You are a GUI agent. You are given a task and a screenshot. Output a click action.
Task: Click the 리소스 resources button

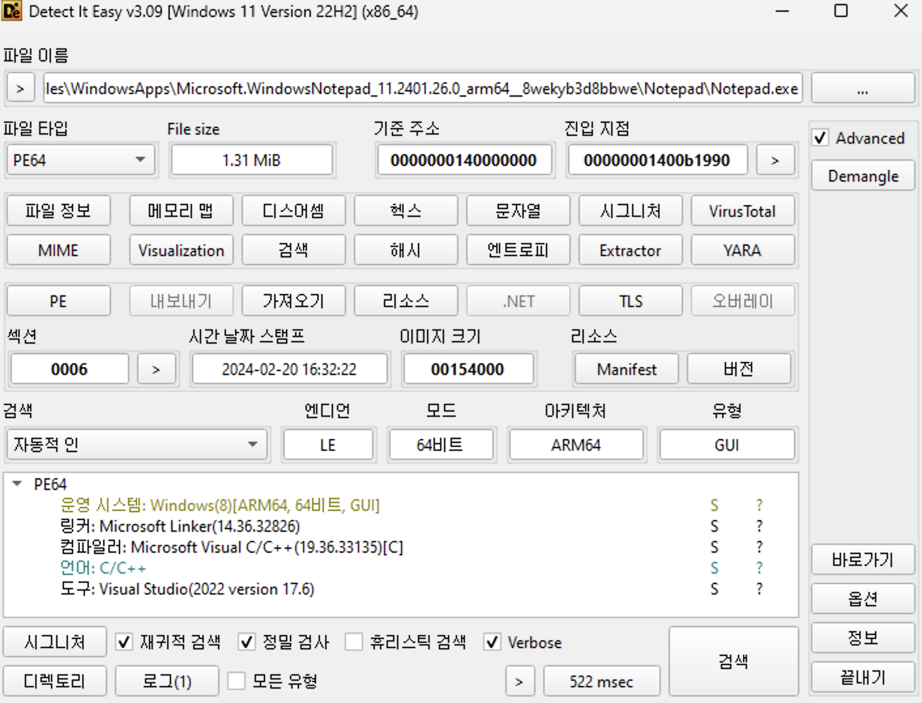coord(405,301)
